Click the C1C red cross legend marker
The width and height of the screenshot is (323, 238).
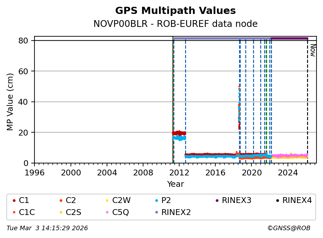14,212
